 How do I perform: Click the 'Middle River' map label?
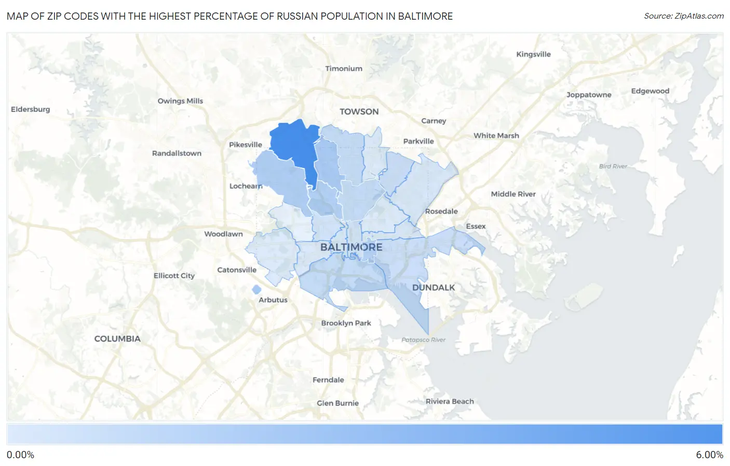513,194
